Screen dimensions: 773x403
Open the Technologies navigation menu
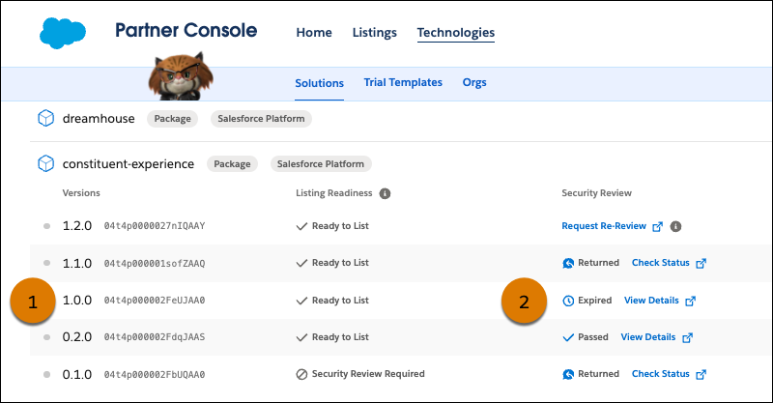(x=455, y=33)
